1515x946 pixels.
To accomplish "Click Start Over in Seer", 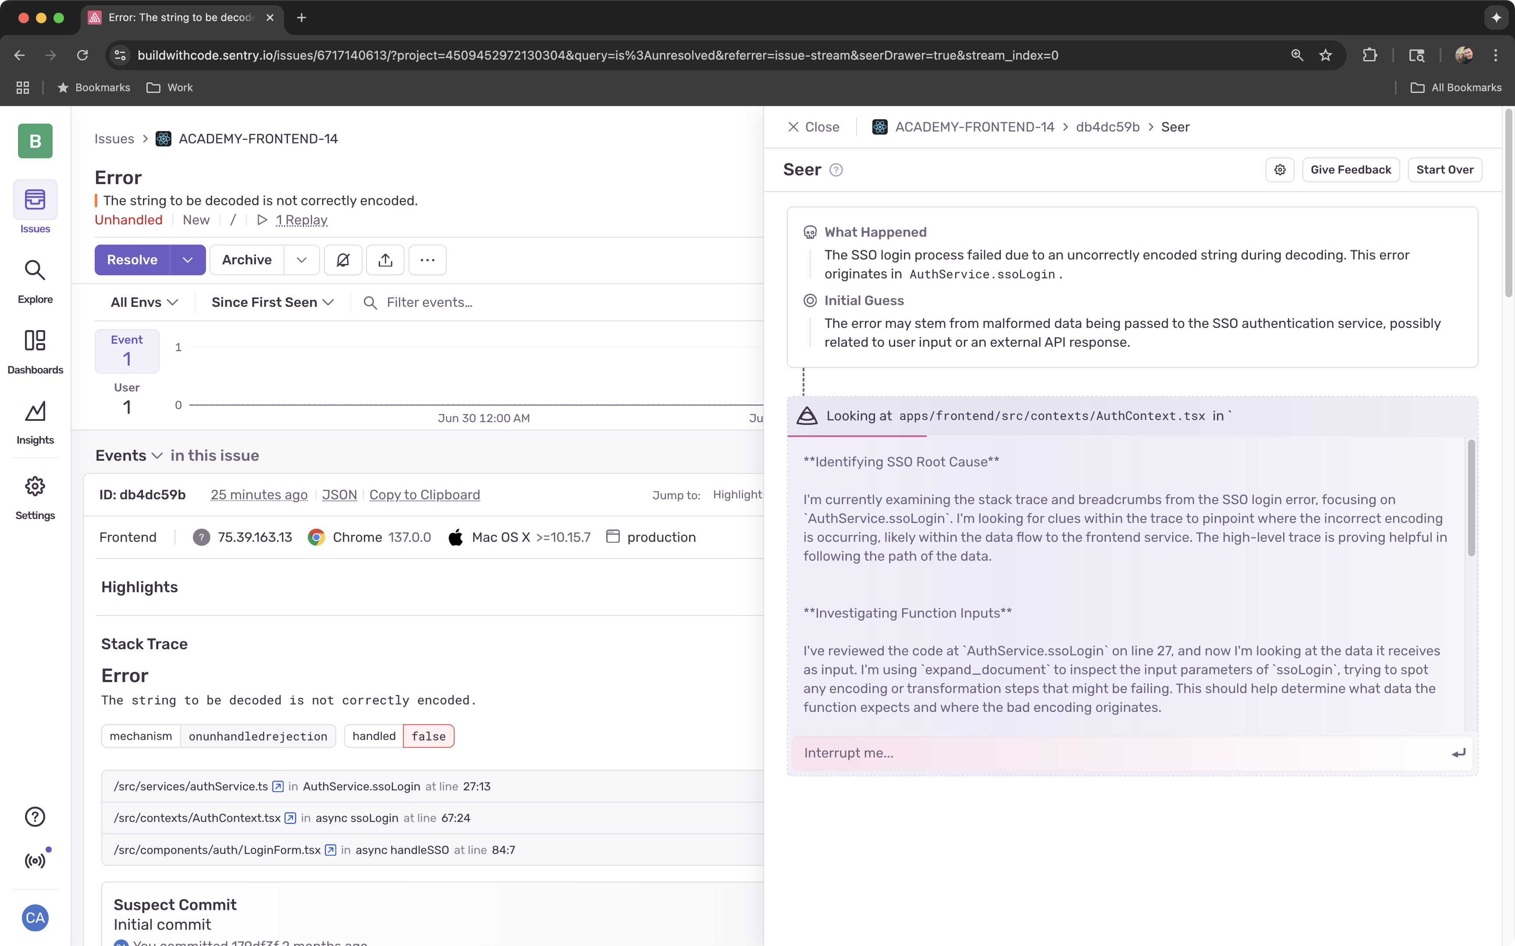I will (1444, 170).
